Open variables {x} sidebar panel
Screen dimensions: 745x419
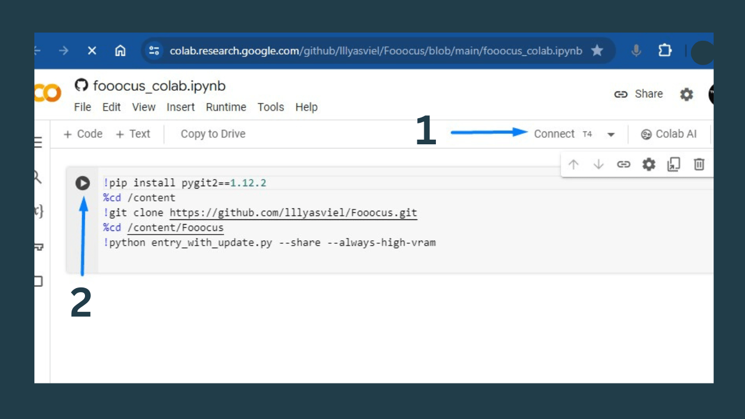38,212
